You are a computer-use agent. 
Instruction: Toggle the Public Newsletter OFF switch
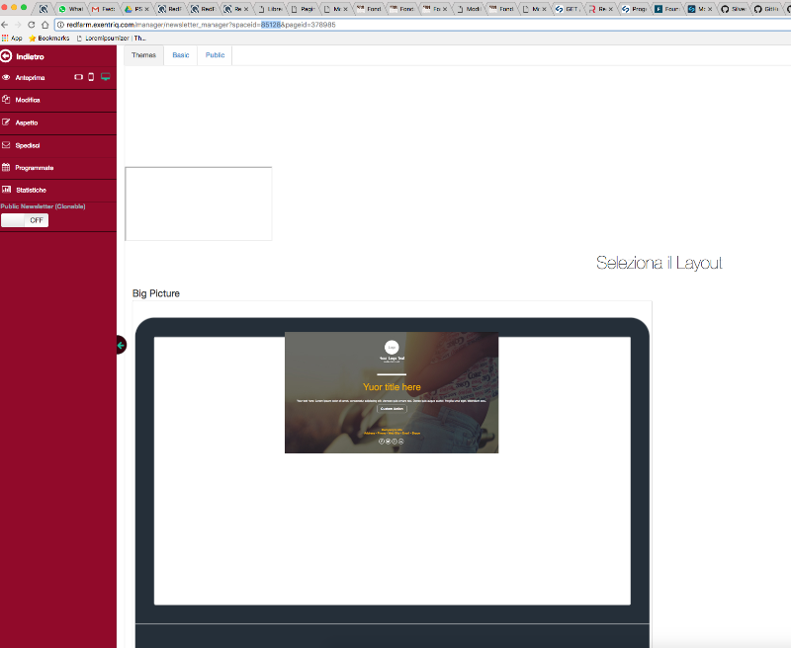pos(25,220)
